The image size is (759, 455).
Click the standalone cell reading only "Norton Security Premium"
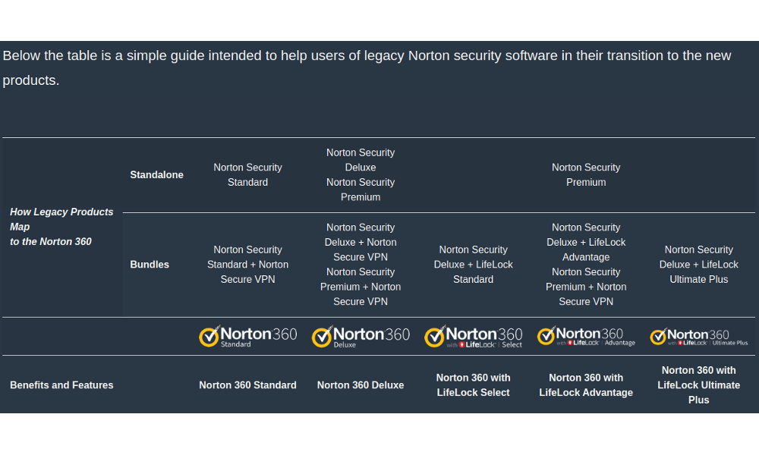pos(586,174)
